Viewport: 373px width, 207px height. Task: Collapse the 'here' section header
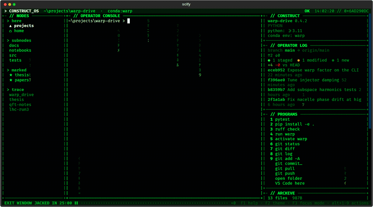pos(14,21)
